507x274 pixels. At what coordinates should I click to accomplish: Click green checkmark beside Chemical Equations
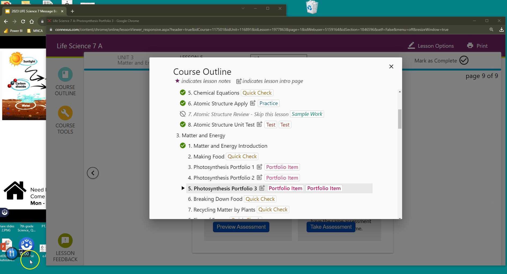pos(183,93)
